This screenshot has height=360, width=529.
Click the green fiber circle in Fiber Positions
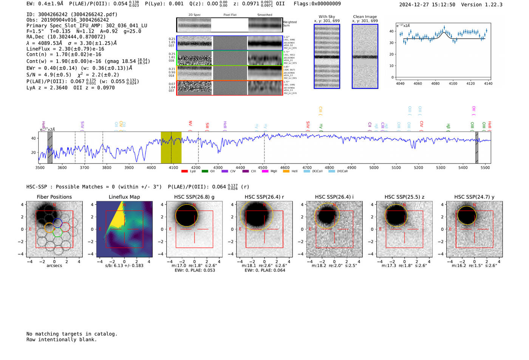coord(57,232)
